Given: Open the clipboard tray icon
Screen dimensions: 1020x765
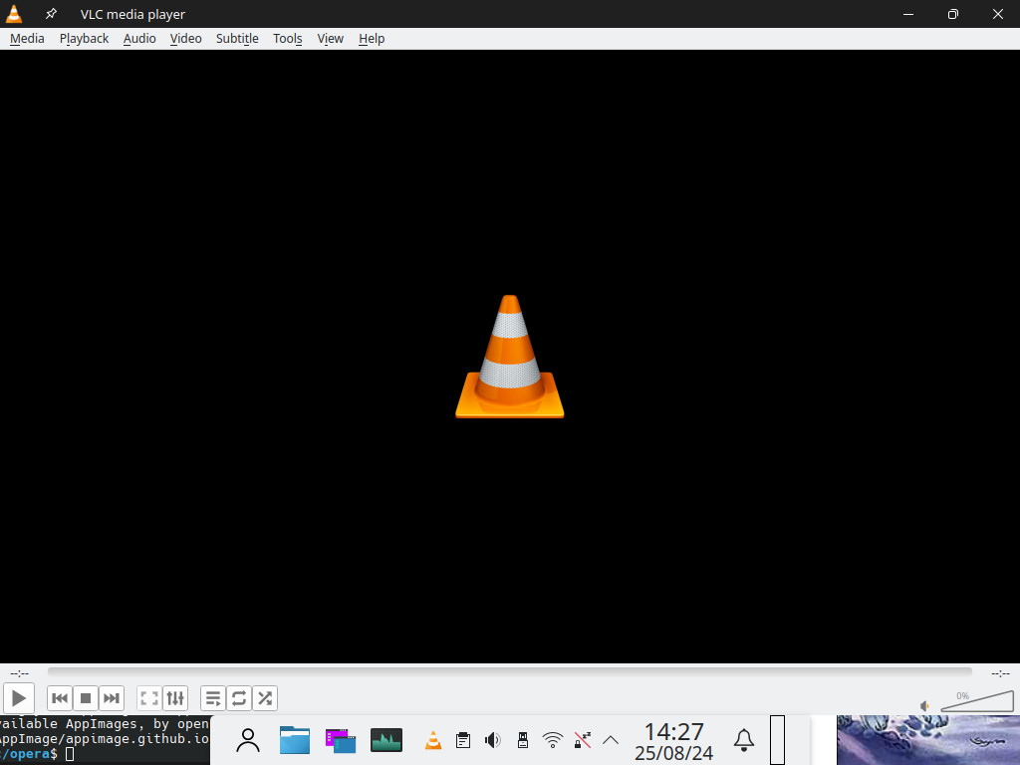Looking at the screenshot, I should 463,740.
